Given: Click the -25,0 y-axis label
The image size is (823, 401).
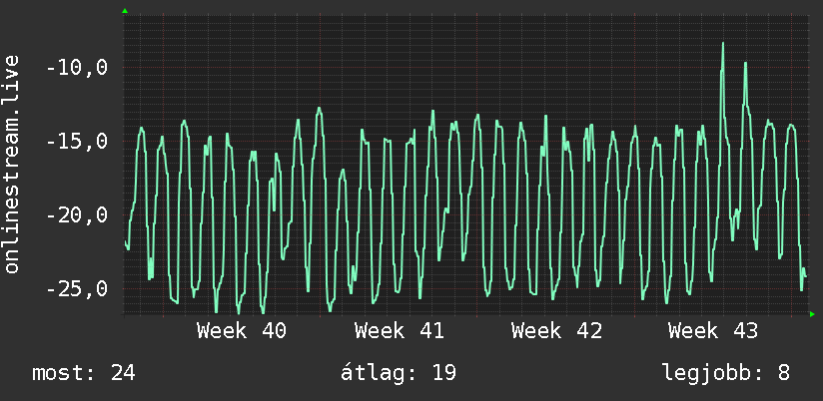Looking at the screenshot, I should 77,289.
